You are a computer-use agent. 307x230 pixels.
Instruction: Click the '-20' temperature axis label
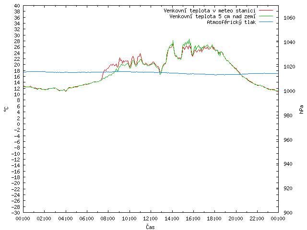tap(16, 183)
